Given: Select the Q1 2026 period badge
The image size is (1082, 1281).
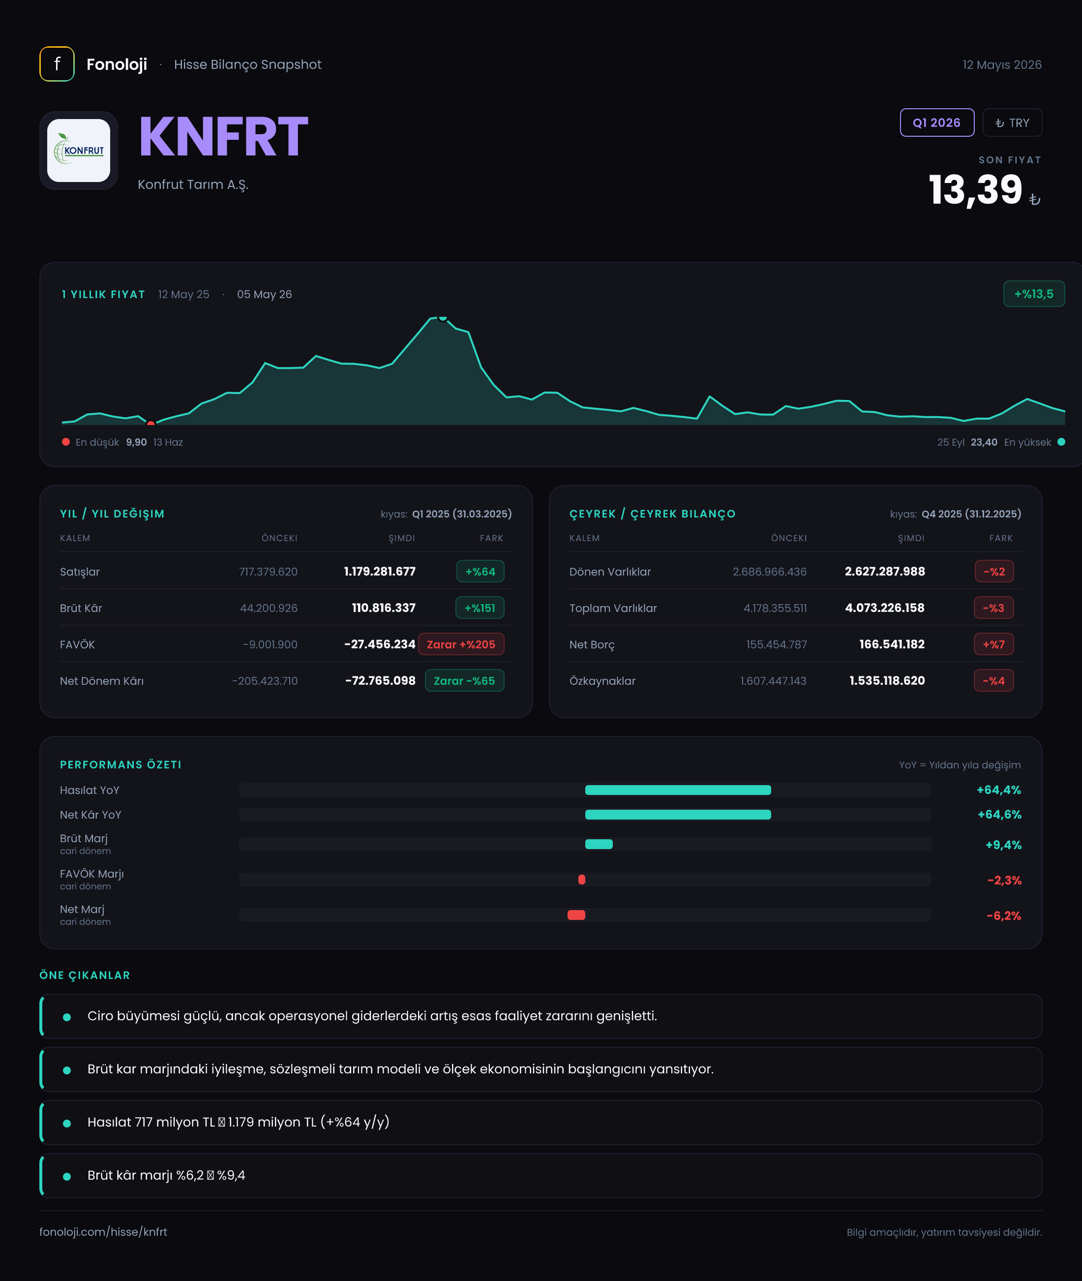Looking at the screenshot, I should [x=936, y=122].
